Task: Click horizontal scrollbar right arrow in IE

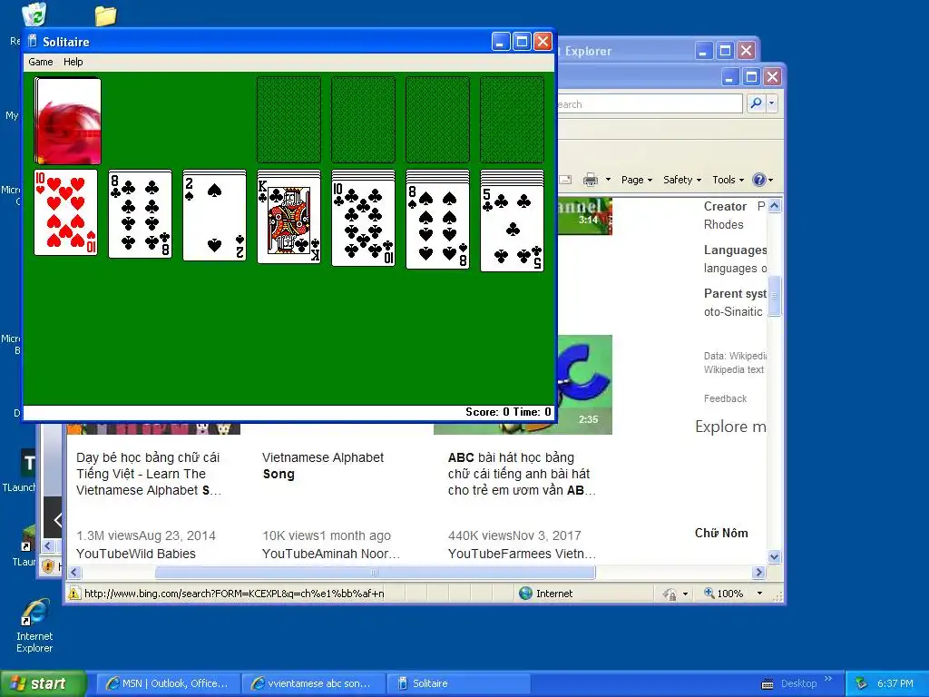Action: (x=759, y=572)
